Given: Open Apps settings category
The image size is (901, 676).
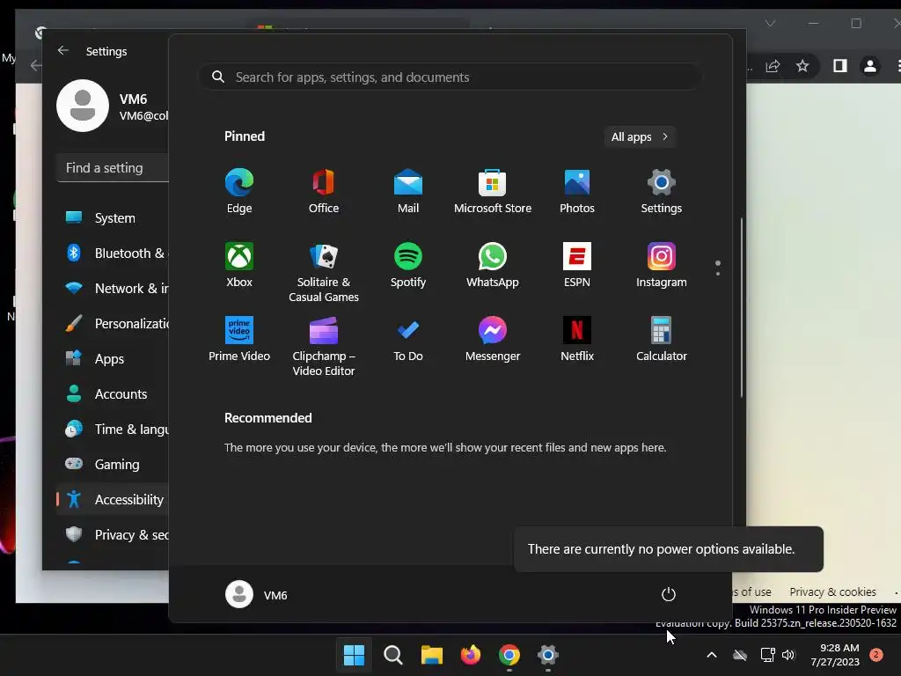Looking at the screenshot, I should 114,359.
